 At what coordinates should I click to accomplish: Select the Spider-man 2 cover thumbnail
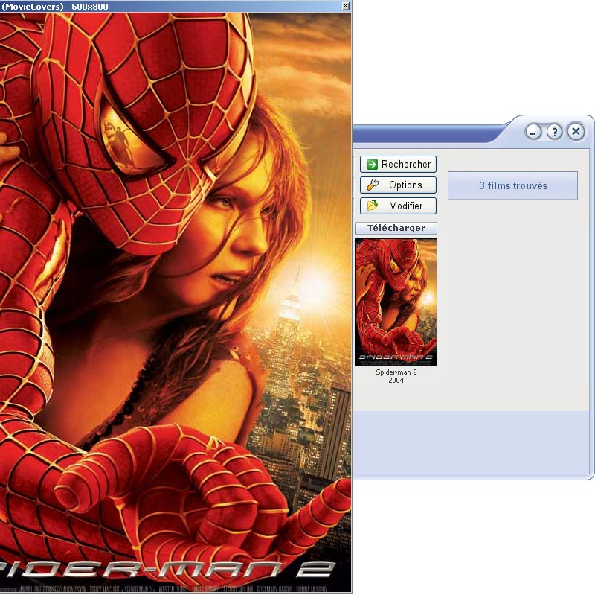pyautogui.click(x=396, y=302)
